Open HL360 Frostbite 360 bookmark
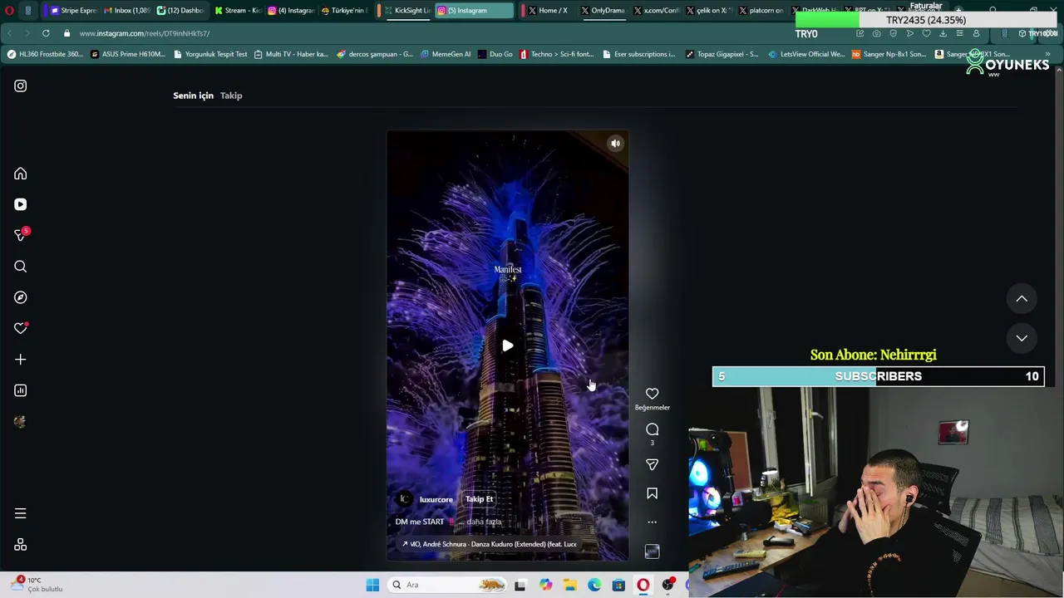The width and height of the screenshot is (1064, 598). coord(45,54)
